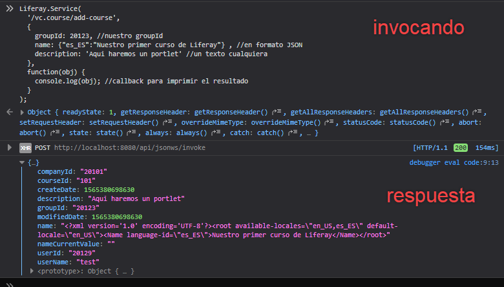
Task: Expand the returned Object entry arrow
Action: 22,112
